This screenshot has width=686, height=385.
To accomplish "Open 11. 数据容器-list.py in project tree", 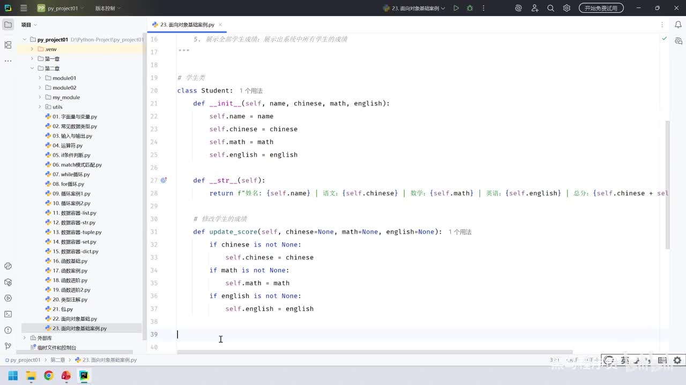I will tap(74, 213).
